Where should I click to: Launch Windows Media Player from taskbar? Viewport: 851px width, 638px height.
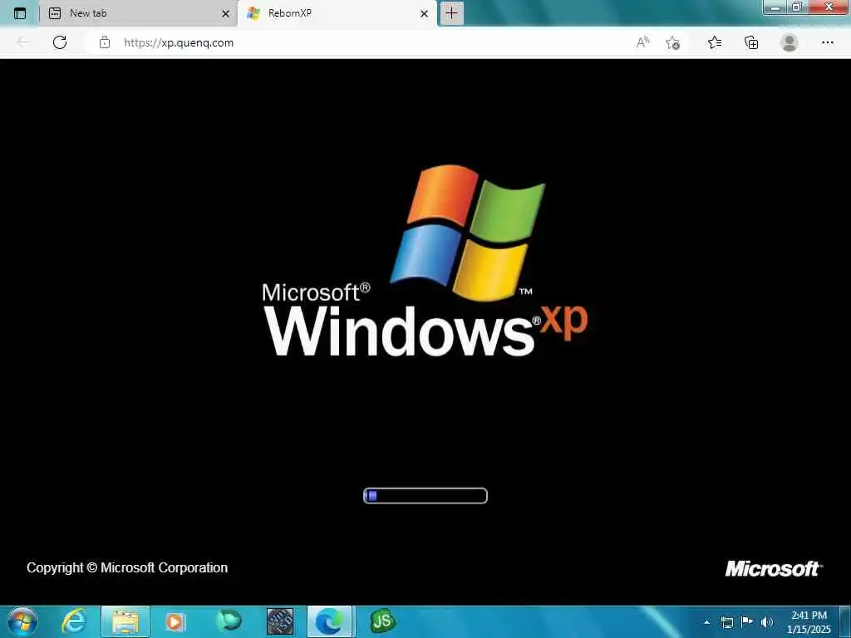175,621
